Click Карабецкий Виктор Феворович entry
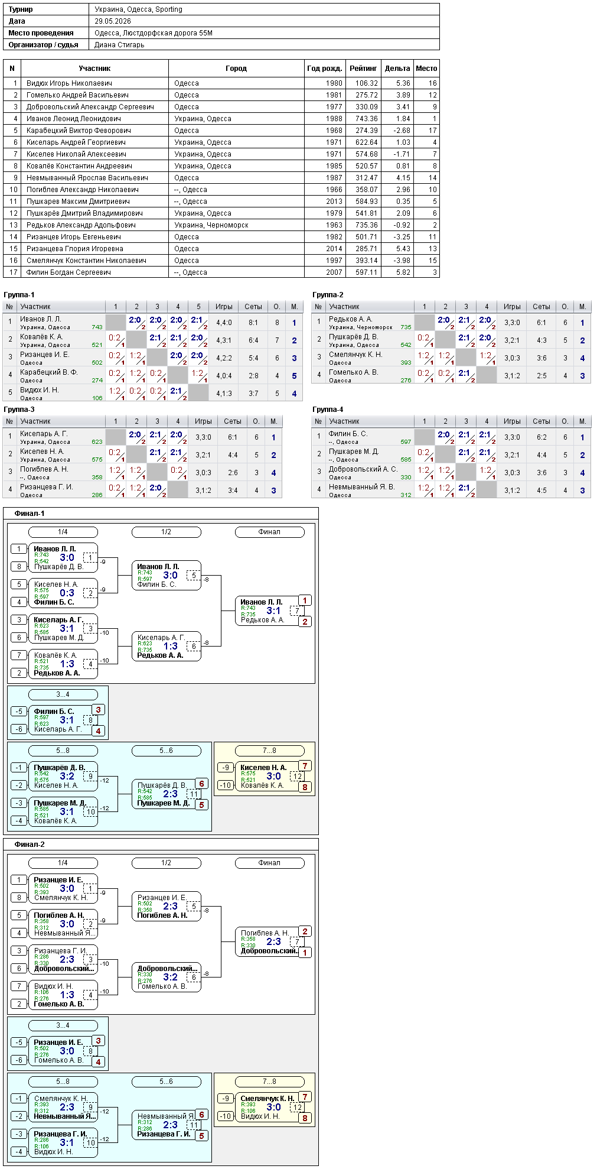This screenshot has height=1169, width=597. [x=79, y=131]
